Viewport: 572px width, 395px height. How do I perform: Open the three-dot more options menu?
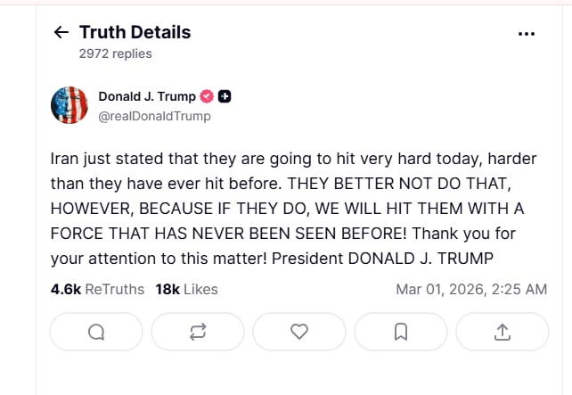pos(527,34)
